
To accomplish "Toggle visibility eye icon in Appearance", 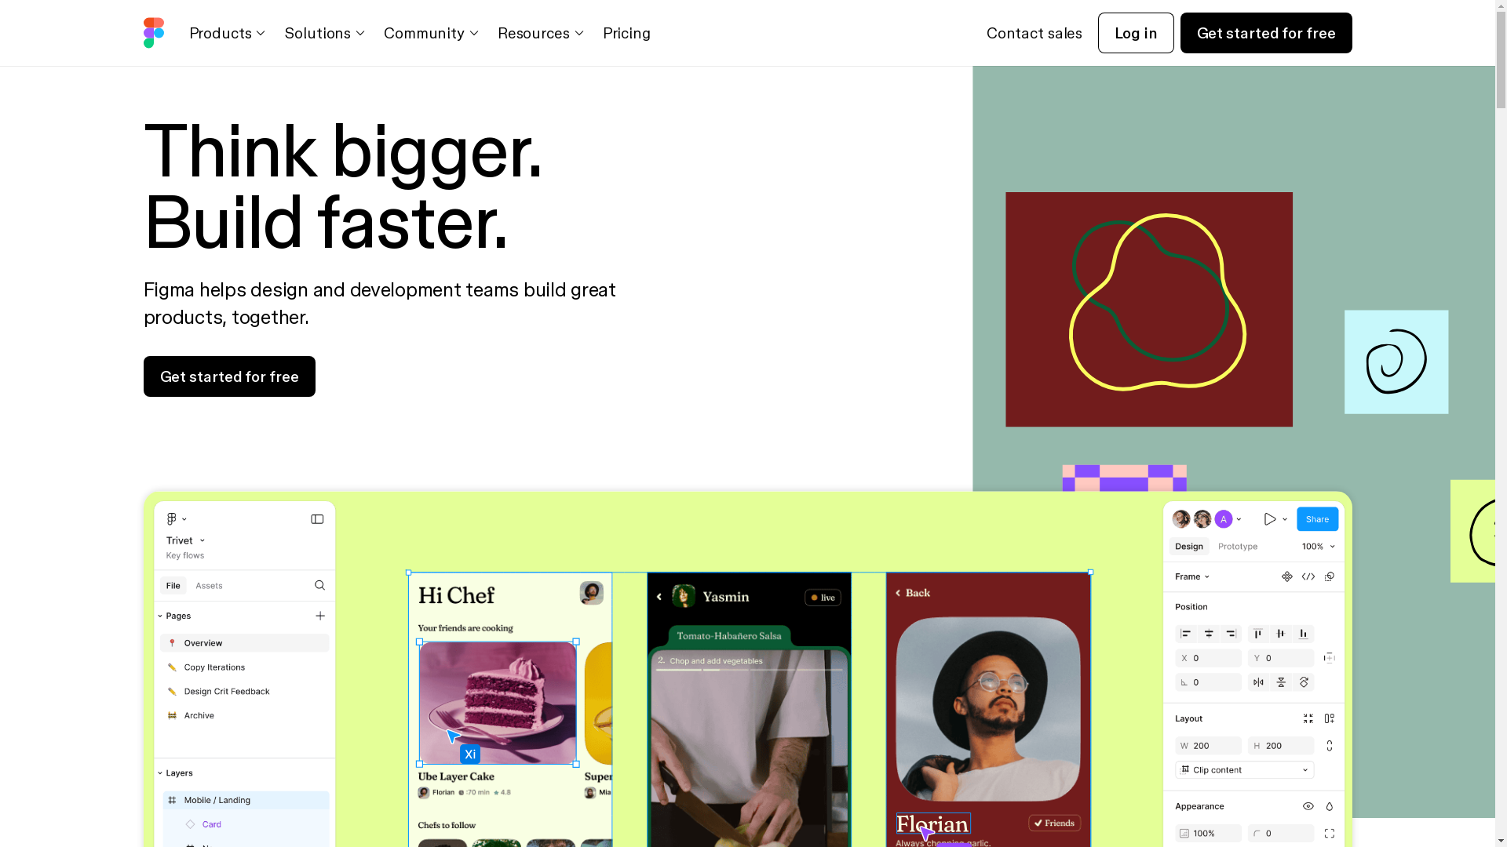I will (x=1308, y=807).
